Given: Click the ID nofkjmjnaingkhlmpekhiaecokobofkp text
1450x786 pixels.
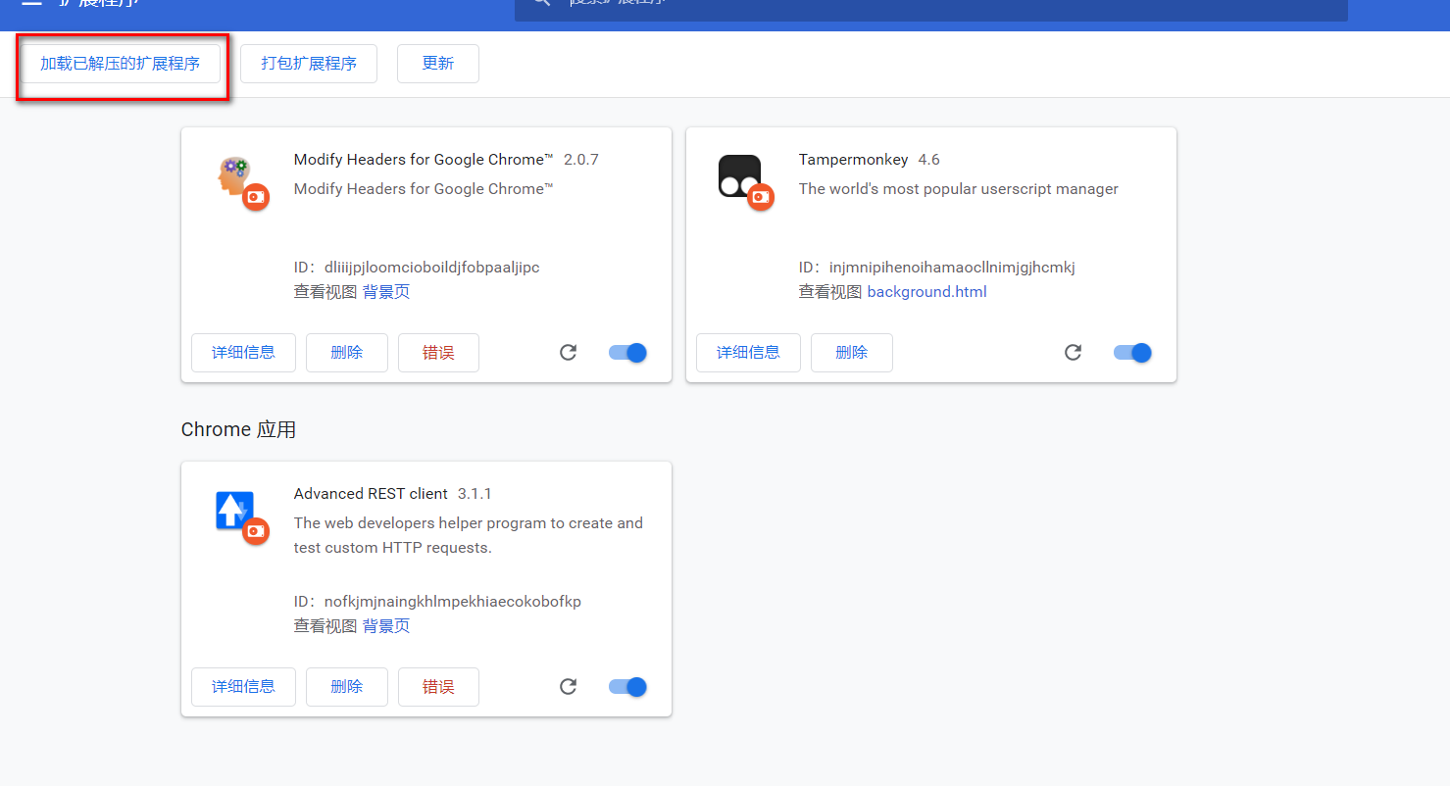Looking at the screenshot, I should point(453,602).
